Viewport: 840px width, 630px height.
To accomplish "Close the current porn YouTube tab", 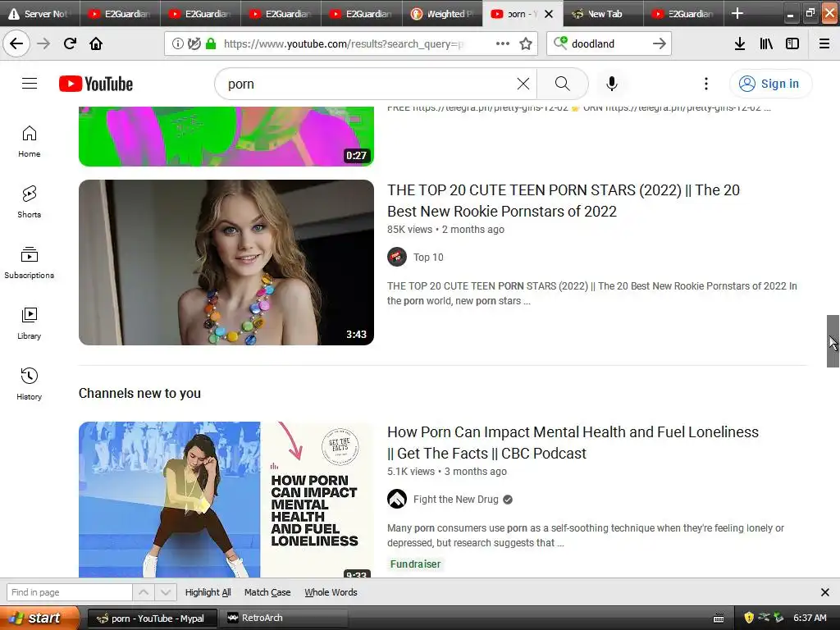I will 549,14.
